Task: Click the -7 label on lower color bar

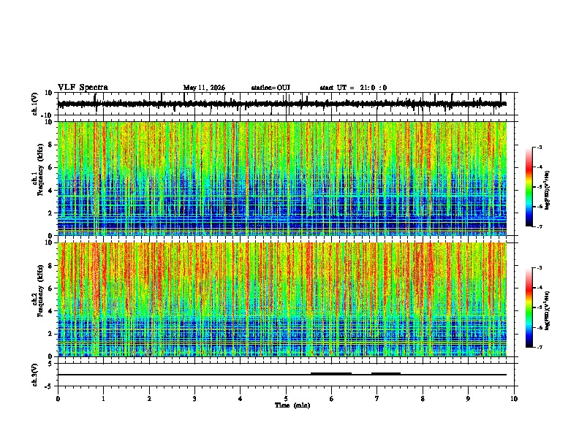Action: [540, 347]
